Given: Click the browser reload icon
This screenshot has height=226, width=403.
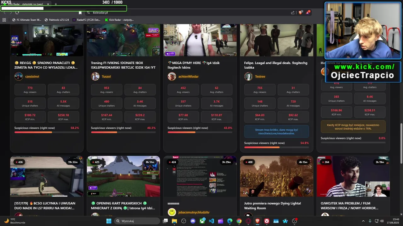Looking at the screenshot, I should [17, 13].
